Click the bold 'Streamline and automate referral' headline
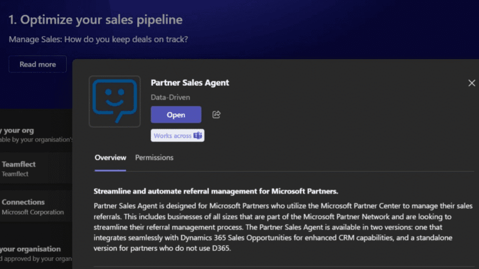The image size is (479, 269). pos(215,191)
